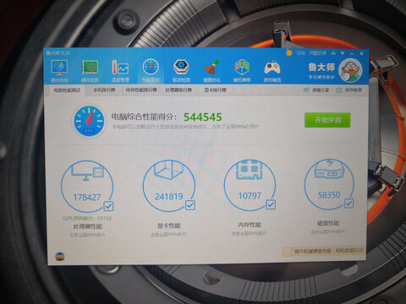Open the 清理优化 broom icon
406x304 pixels.
[211, 68]
